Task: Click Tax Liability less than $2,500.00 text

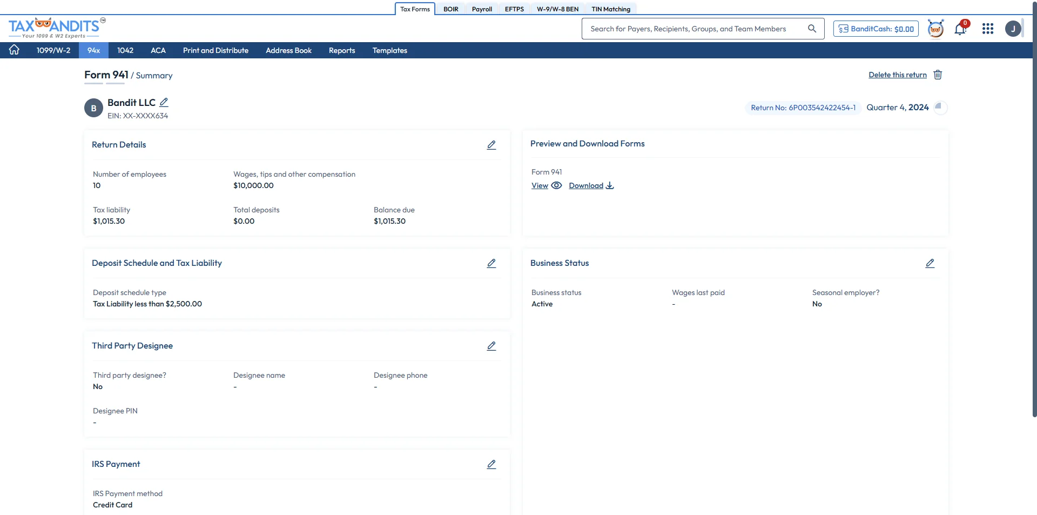Action: click(147, 304)
